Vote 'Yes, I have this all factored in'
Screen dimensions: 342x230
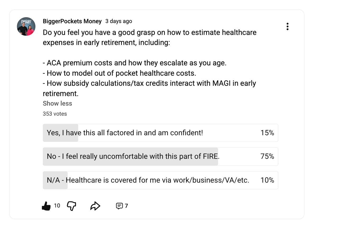pyautogui.click(x=125, y=133)
